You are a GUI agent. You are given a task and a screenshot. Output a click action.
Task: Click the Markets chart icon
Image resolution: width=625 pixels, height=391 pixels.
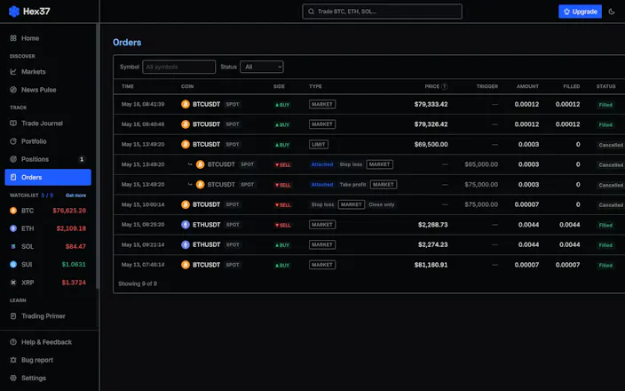point(13,72)
